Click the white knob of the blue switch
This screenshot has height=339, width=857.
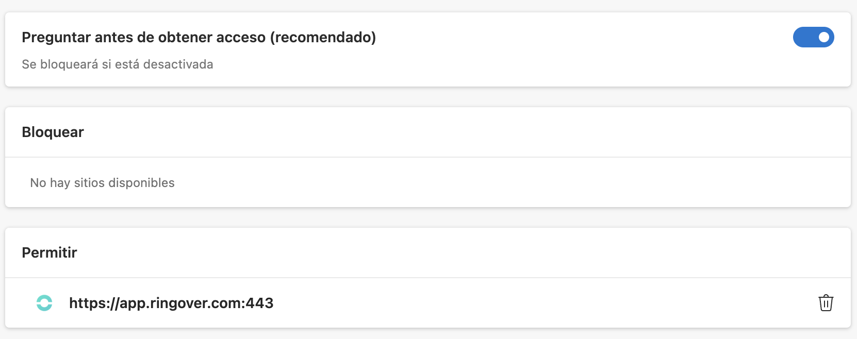[824, 37]
